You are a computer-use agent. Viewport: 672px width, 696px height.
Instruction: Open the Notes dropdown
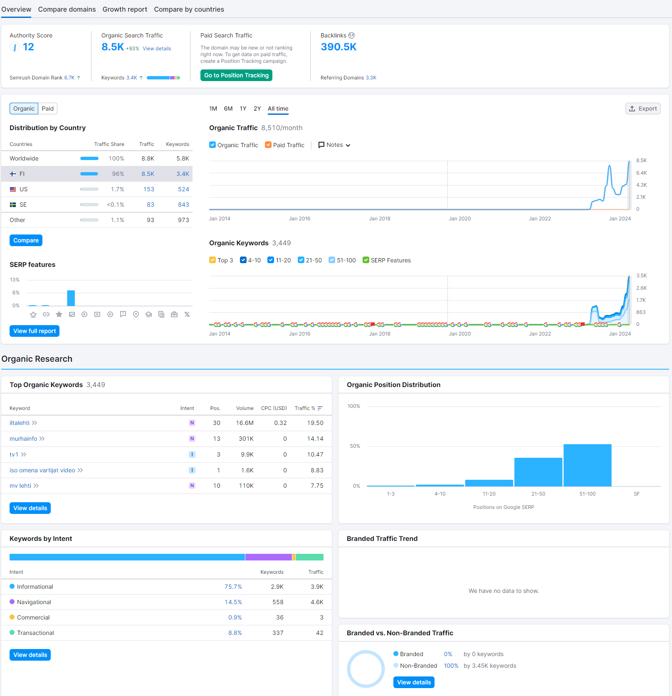334,145
